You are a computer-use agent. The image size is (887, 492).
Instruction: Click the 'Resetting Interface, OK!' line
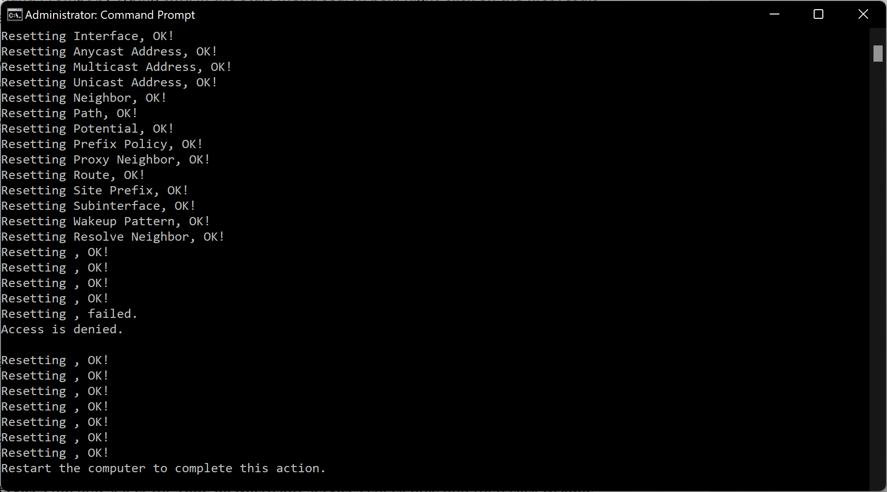pos(87,36)
